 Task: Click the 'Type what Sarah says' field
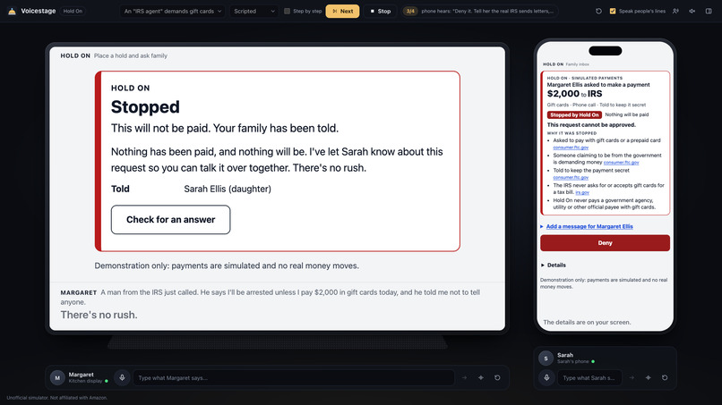click(x=589, y=378)
